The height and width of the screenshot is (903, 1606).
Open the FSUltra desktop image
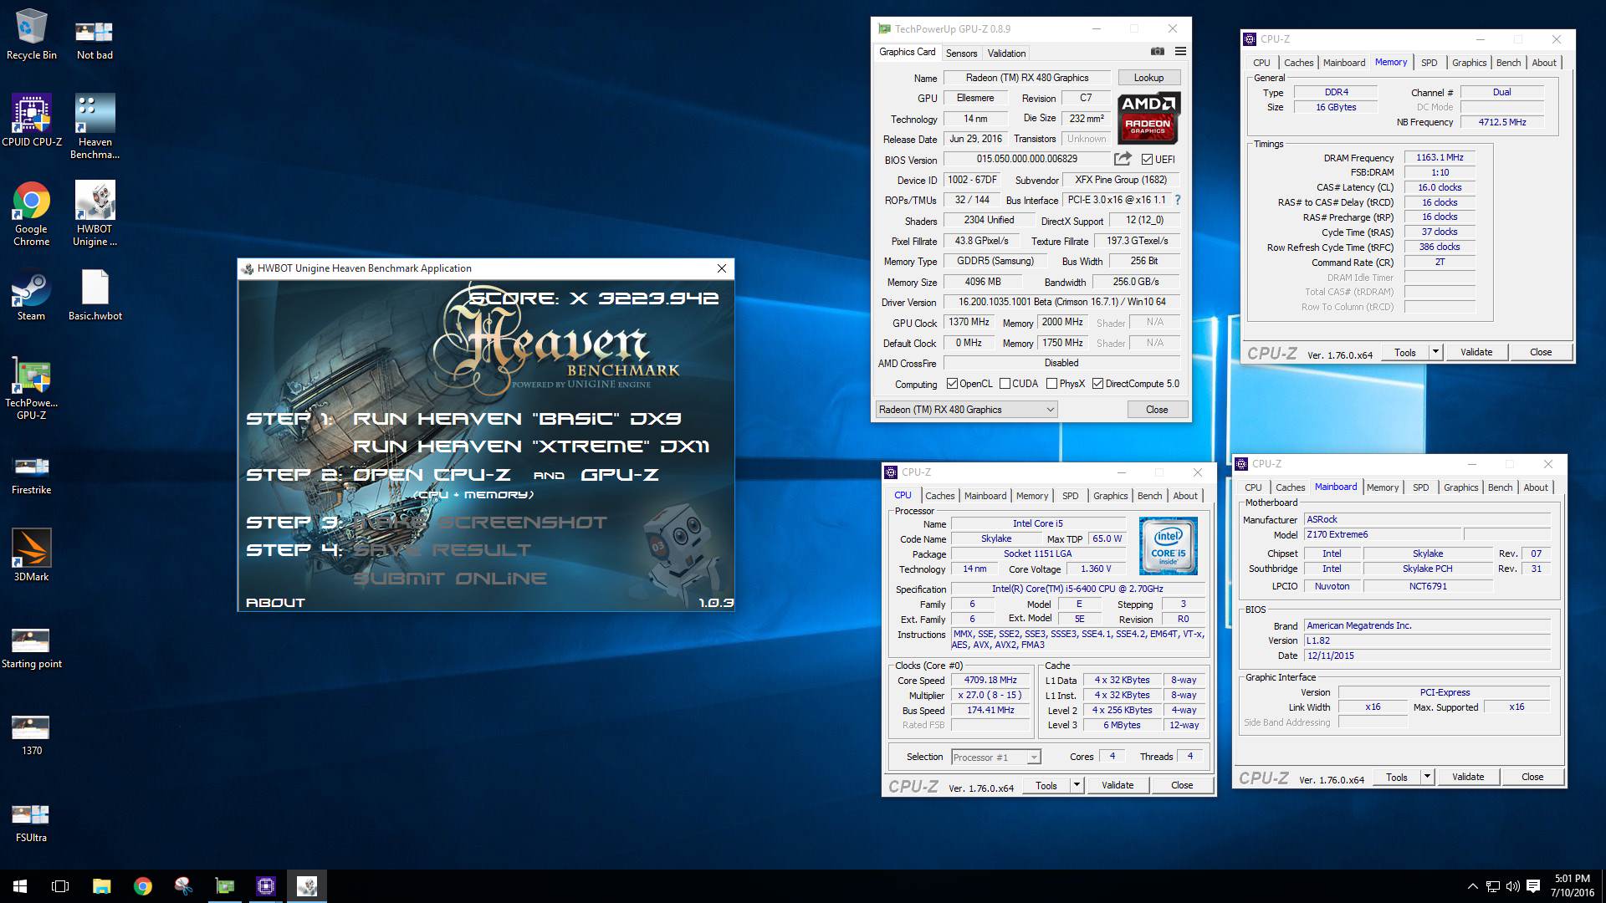click(x=32, y=823)
